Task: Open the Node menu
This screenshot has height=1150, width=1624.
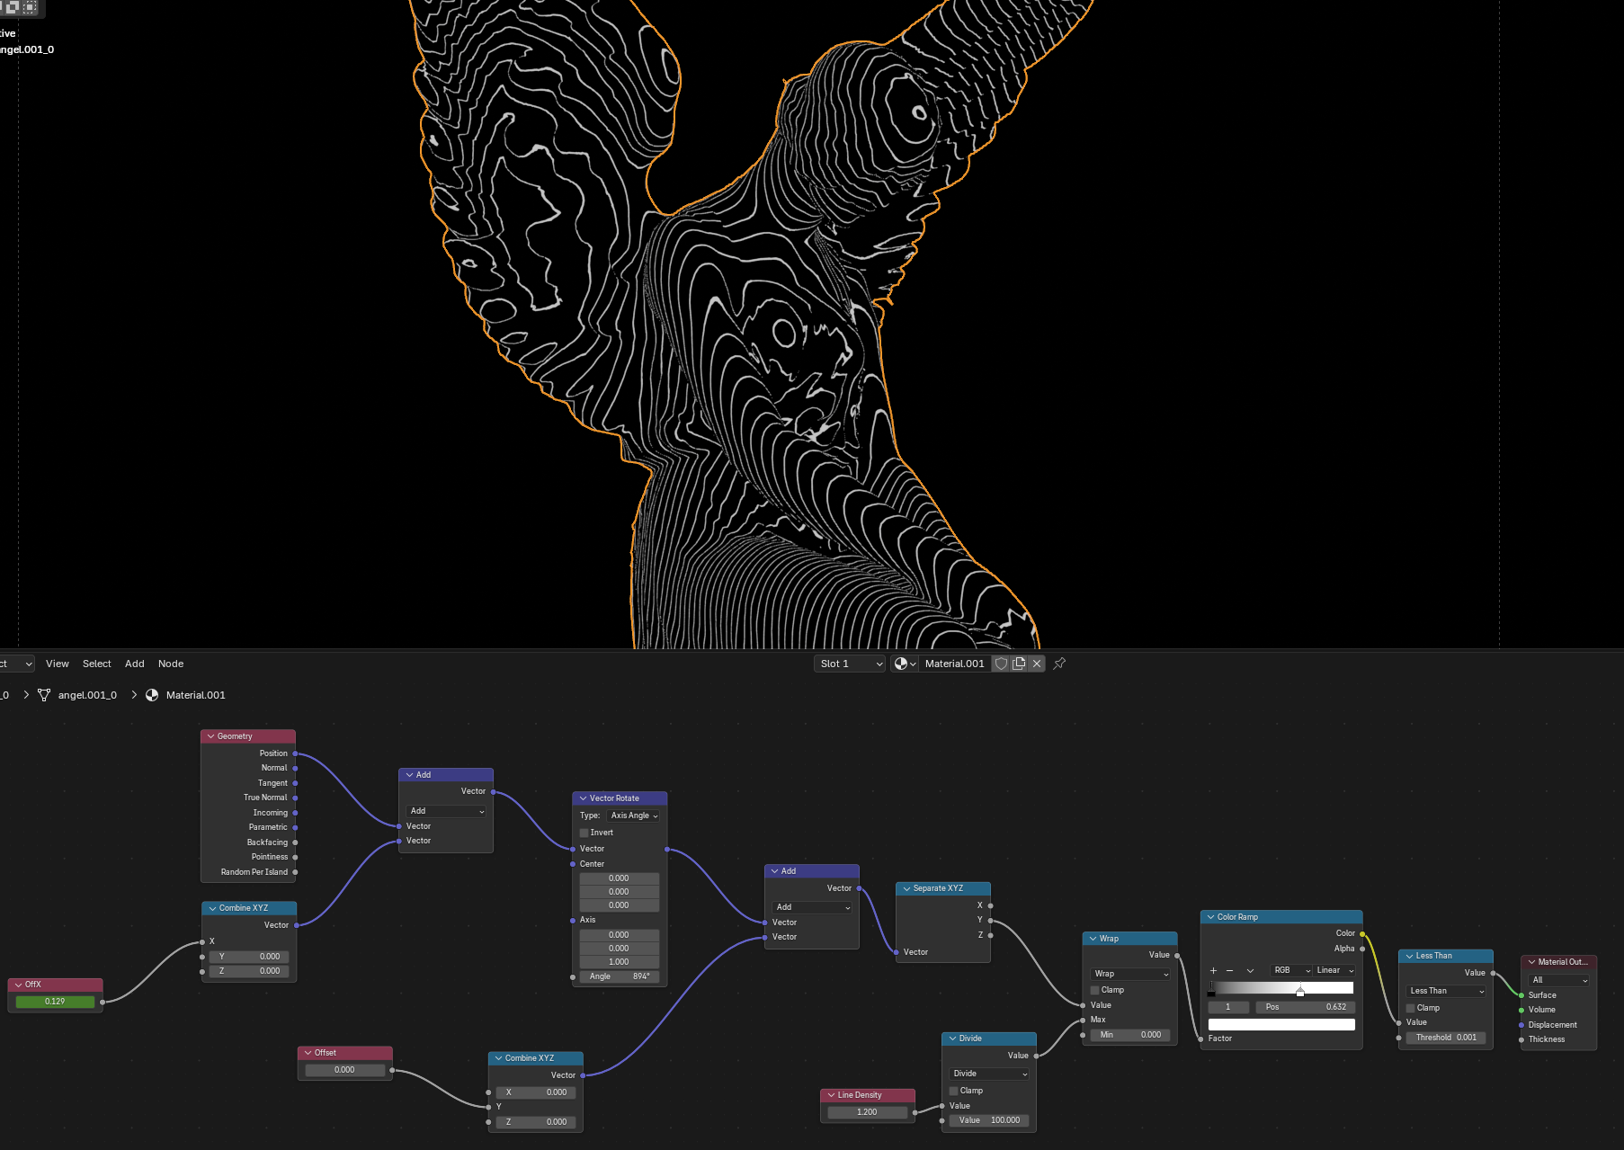Action: [171, 664]
